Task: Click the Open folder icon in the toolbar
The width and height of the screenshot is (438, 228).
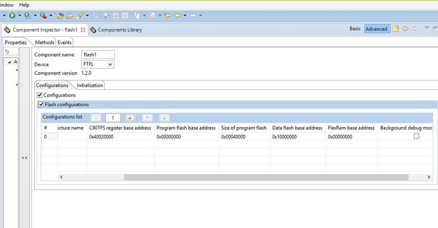Action: (69, 16)
